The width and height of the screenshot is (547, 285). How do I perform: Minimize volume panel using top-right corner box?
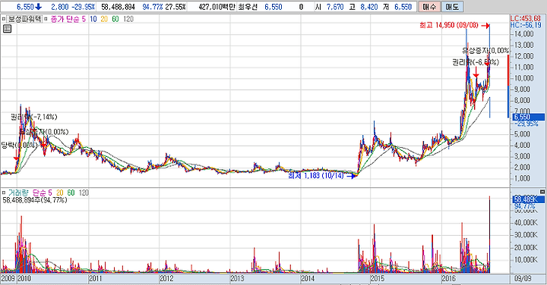[x=542, y=192]
